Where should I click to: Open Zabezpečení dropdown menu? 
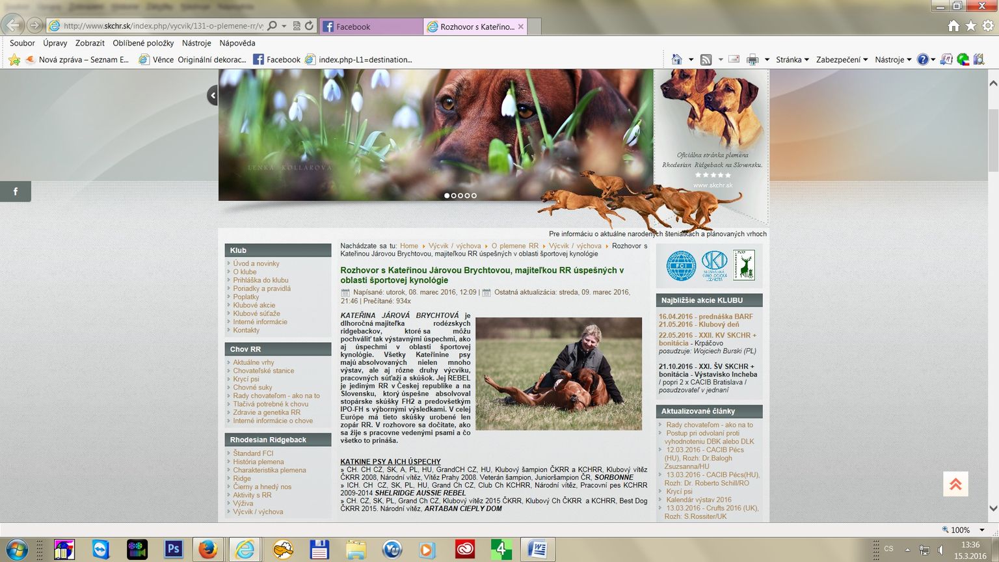point(842,59)
